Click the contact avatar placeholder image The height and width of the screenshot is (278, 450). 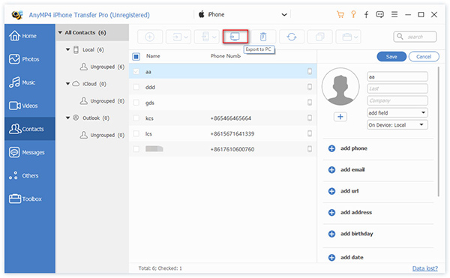click(340, 87)
